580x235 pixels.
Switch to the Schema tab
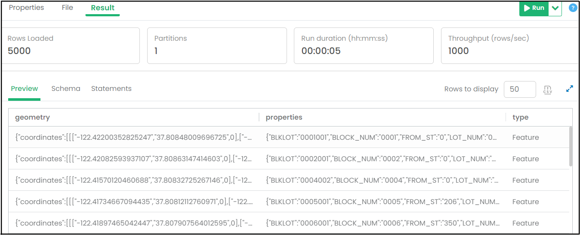tap(66, 89)
